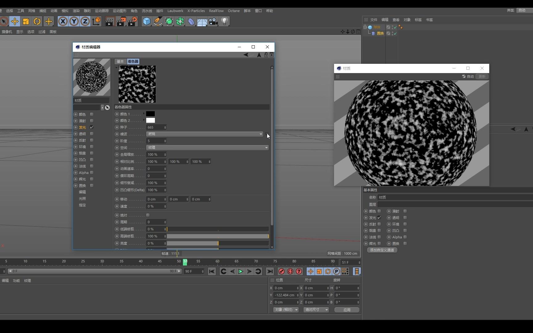
Task: Add a camera using the camera icon
Action: click(x=213, y=21)
